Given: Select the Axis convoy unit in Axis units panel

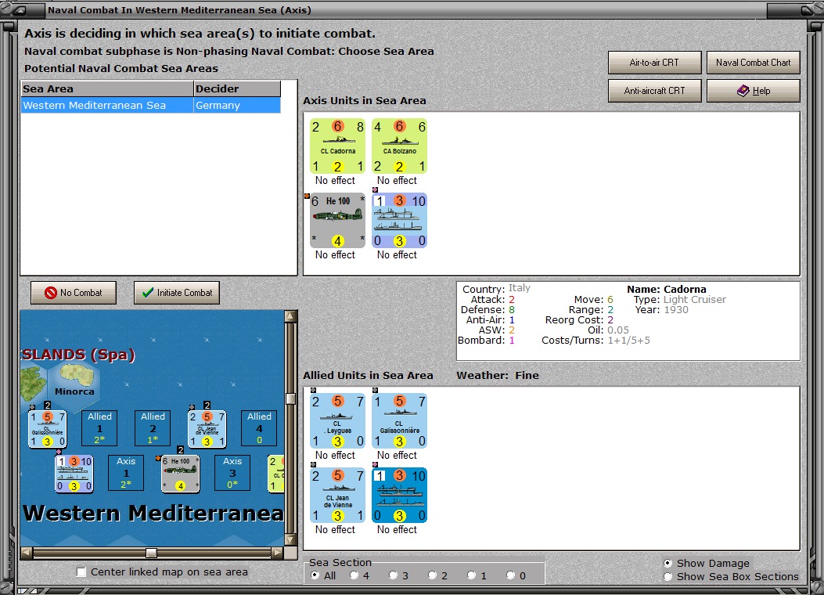Looking at the screenshot, I should point(399,220).
